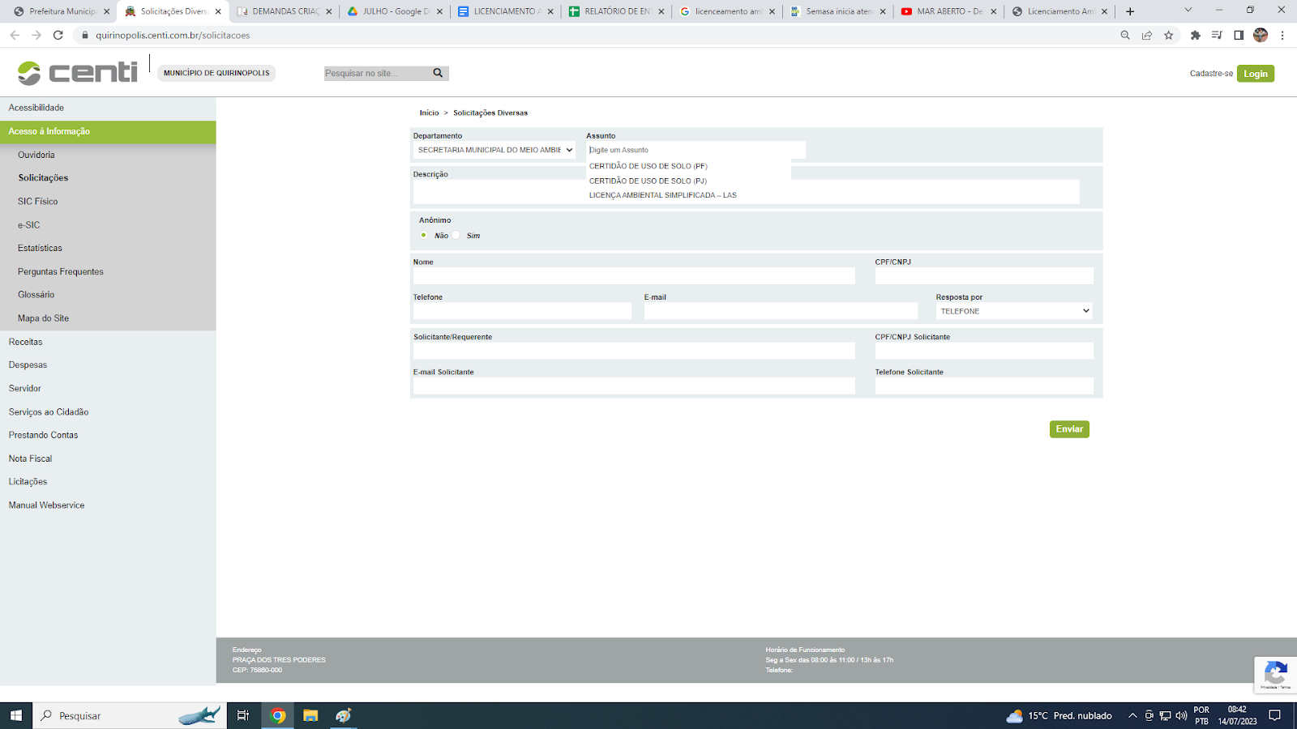Open Serviços ao Cidadão in the sidebar
The image size is (1297, 729).
(49, 411)
